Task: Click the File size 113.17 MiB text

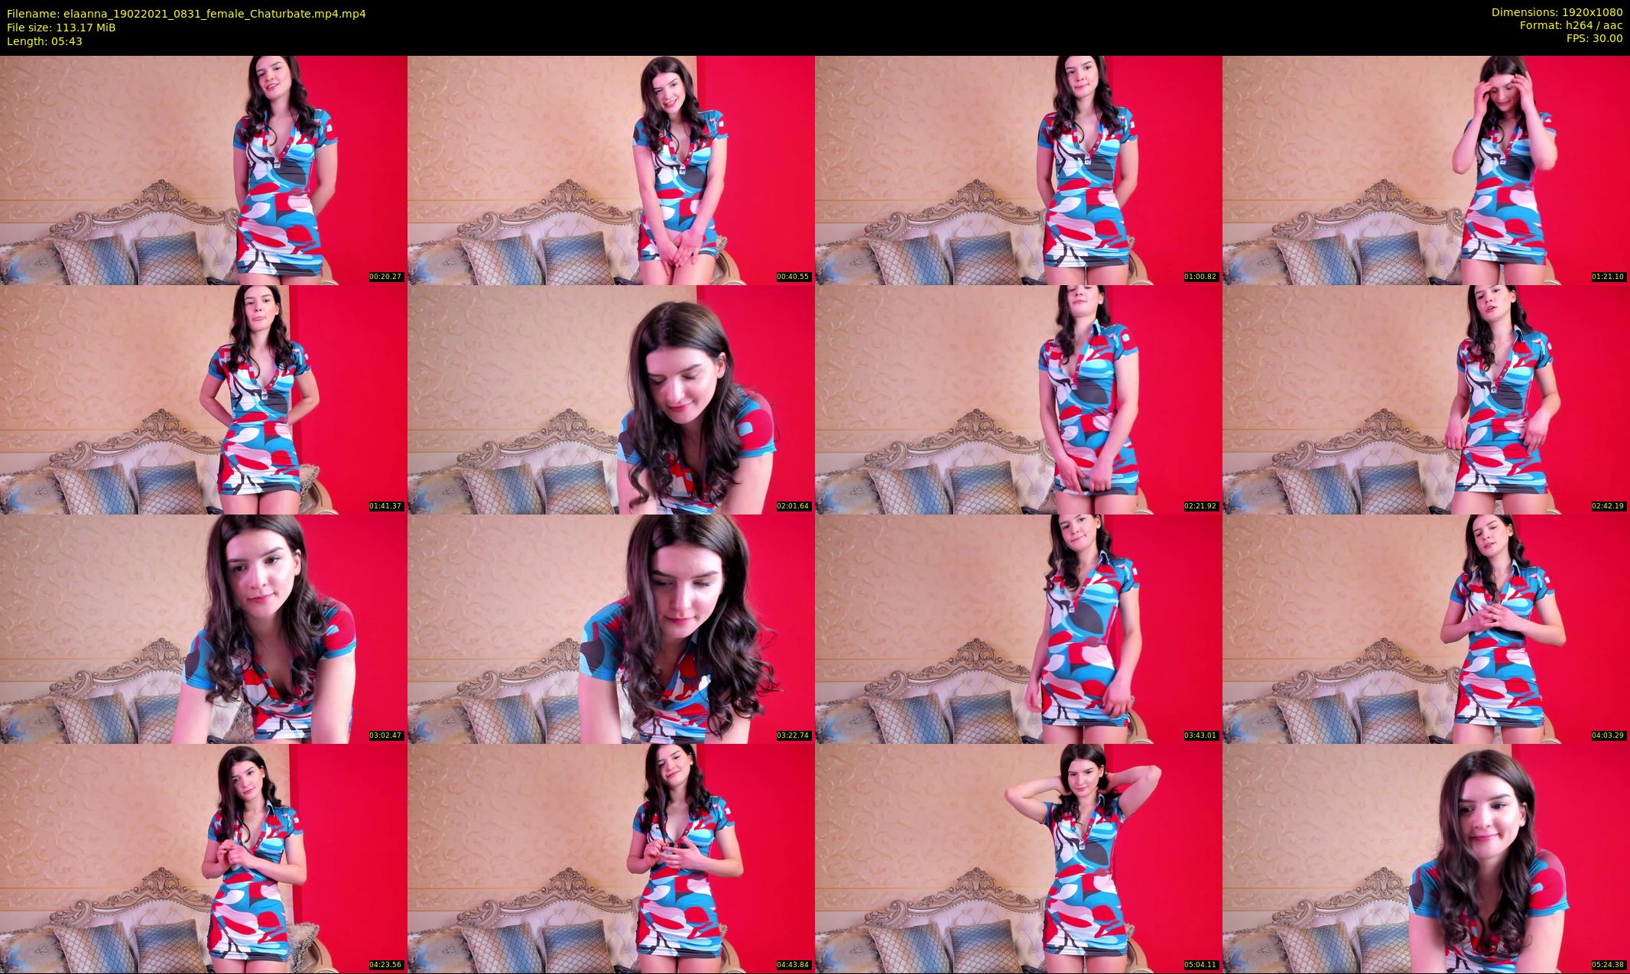Action: pos(61,27)
